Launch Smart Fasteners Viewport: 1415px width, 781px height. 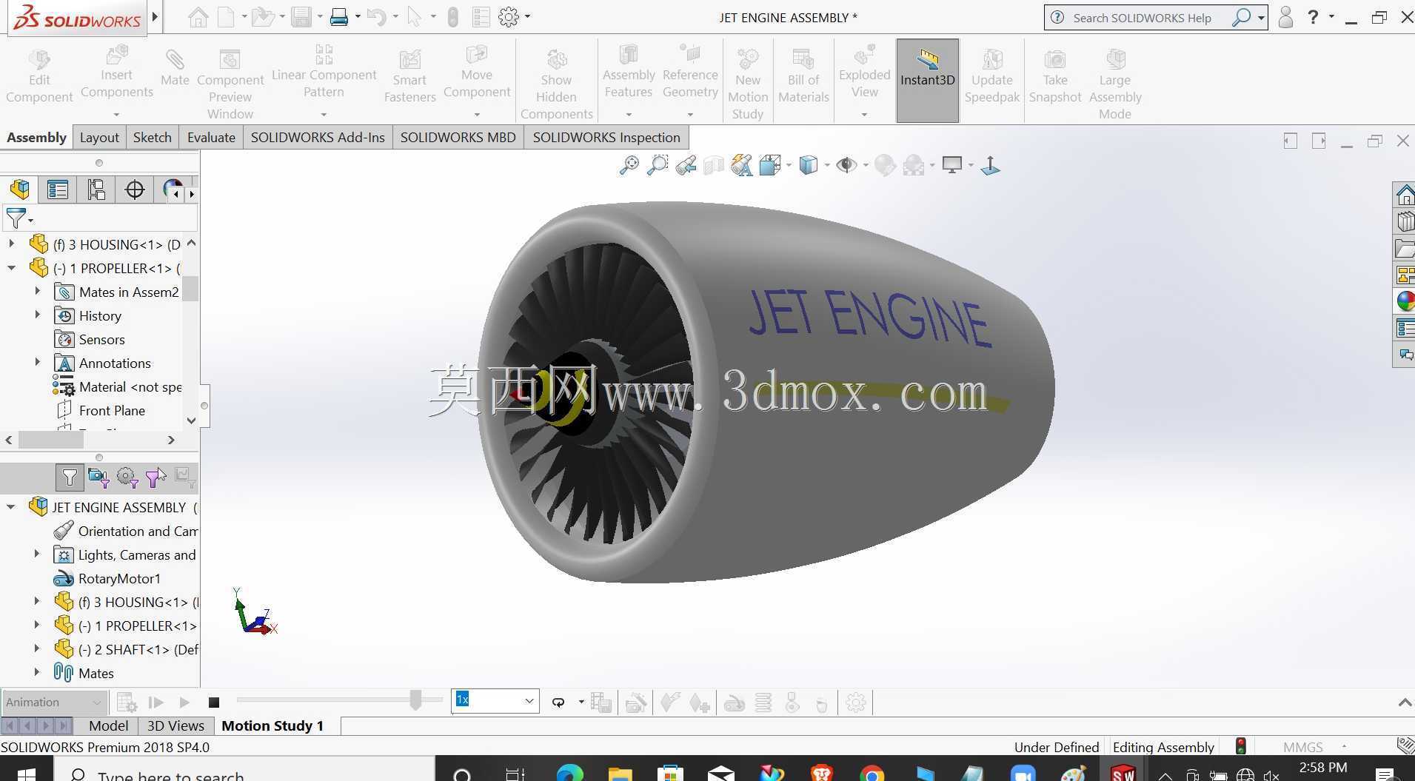point(409,76)
